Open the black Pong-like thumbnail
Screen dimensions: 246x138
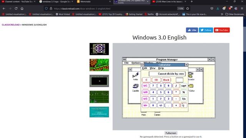[x=99, y=81]
